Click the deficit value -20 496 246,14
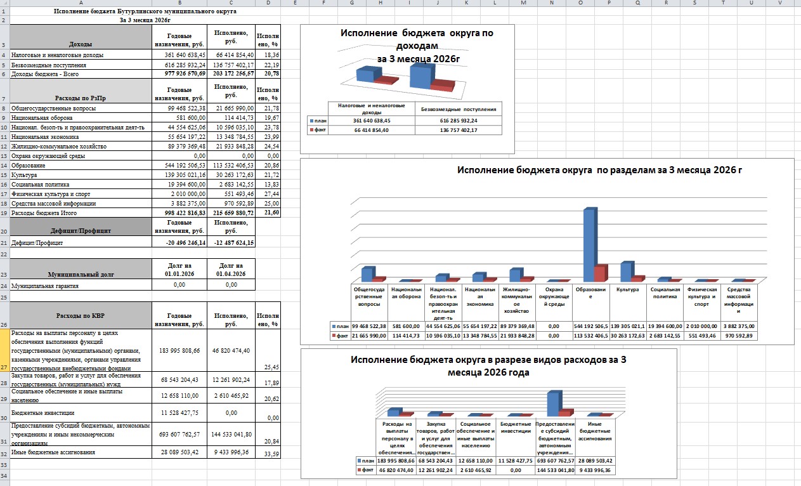The height and width of the screenshot is (486, 801). pyautogui.click(x=179, y=242)
